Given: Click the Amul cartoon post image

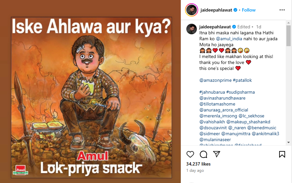Looking at the screenshot, I should (x=92, y=97).
